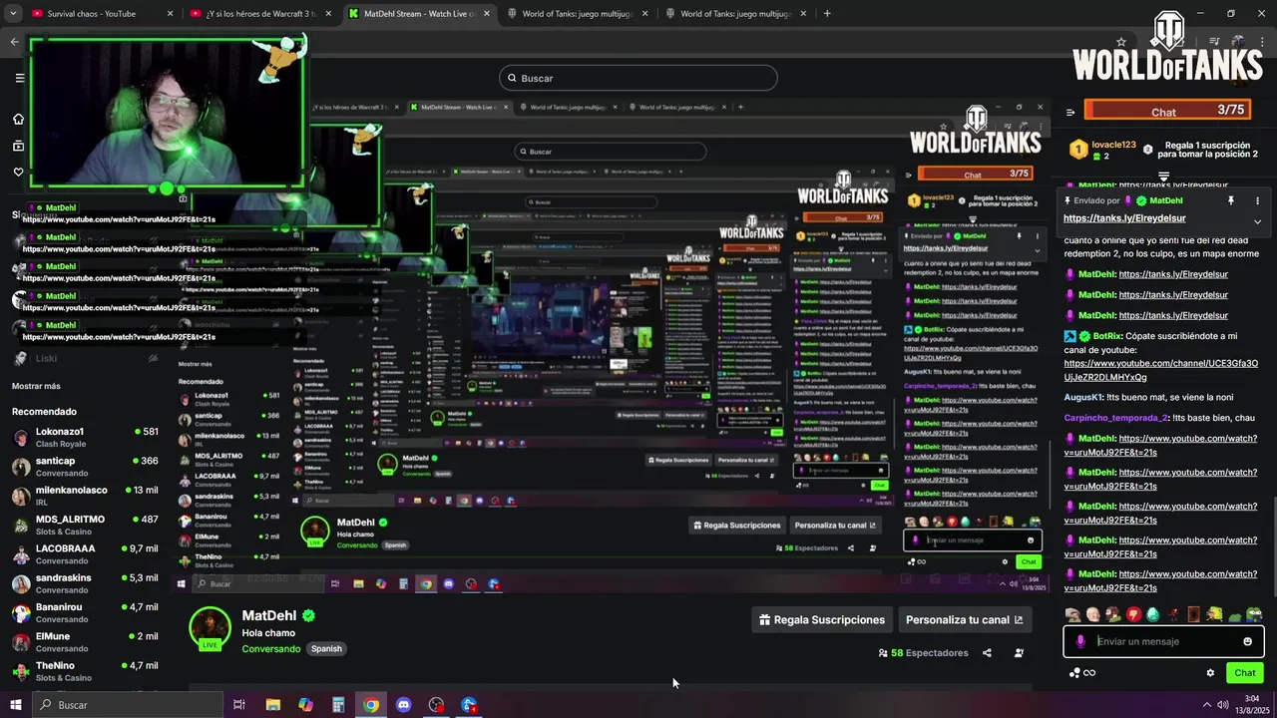Screen dimensions: 1277x718
Task: Collapse the gift leaderboard handle
Action: (x=1163, y=177)
